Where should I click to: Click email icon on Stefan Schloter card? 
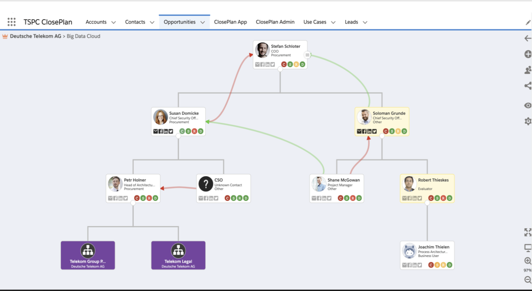pos(258,64)
